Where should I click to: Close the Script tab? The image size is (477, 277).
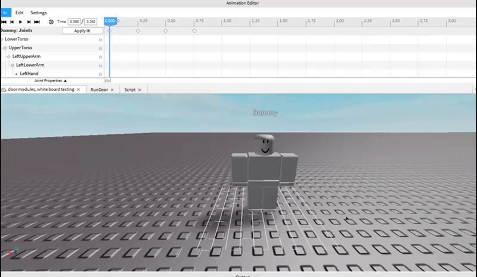tap(140, 90)
